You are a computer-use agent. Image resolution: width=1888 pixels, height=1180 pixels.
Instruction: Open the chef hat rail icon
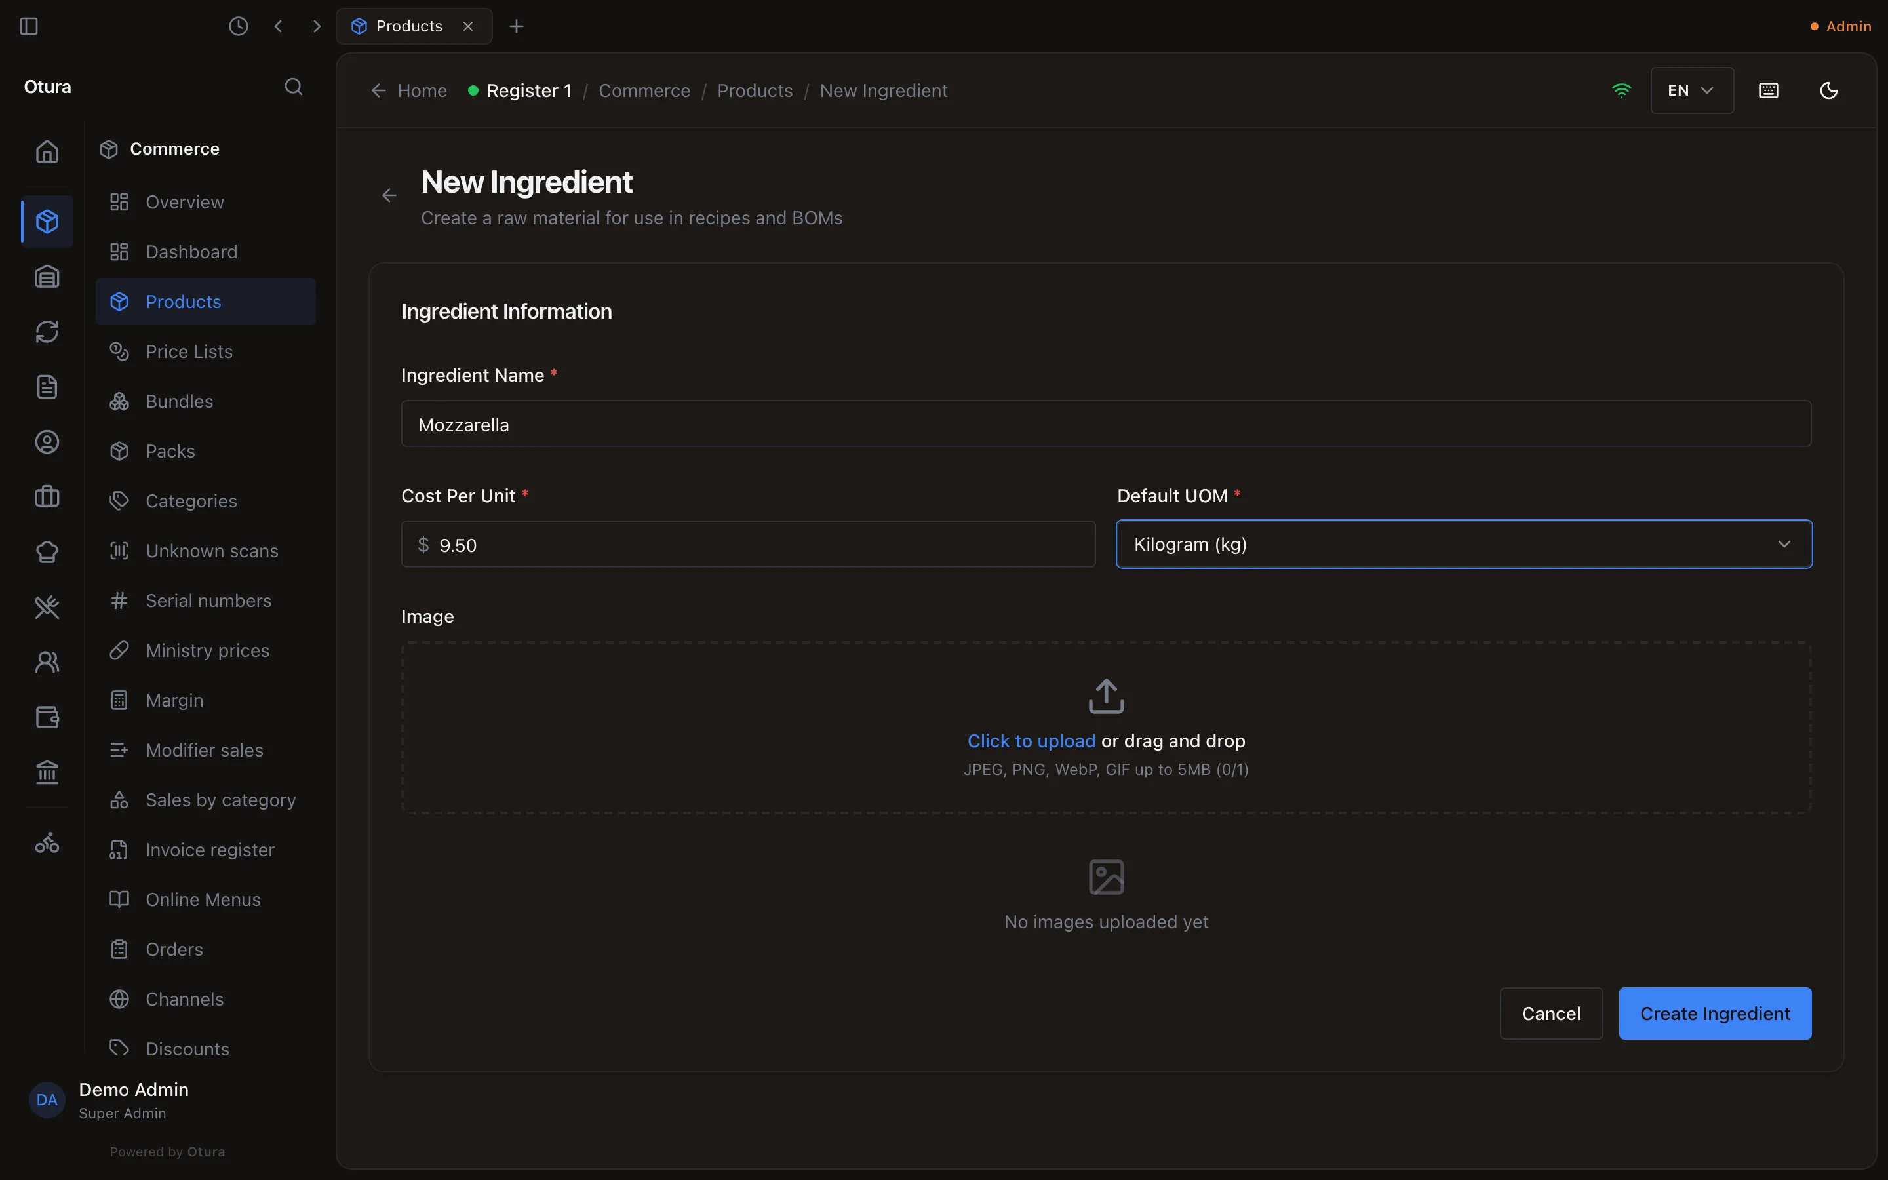47,552
